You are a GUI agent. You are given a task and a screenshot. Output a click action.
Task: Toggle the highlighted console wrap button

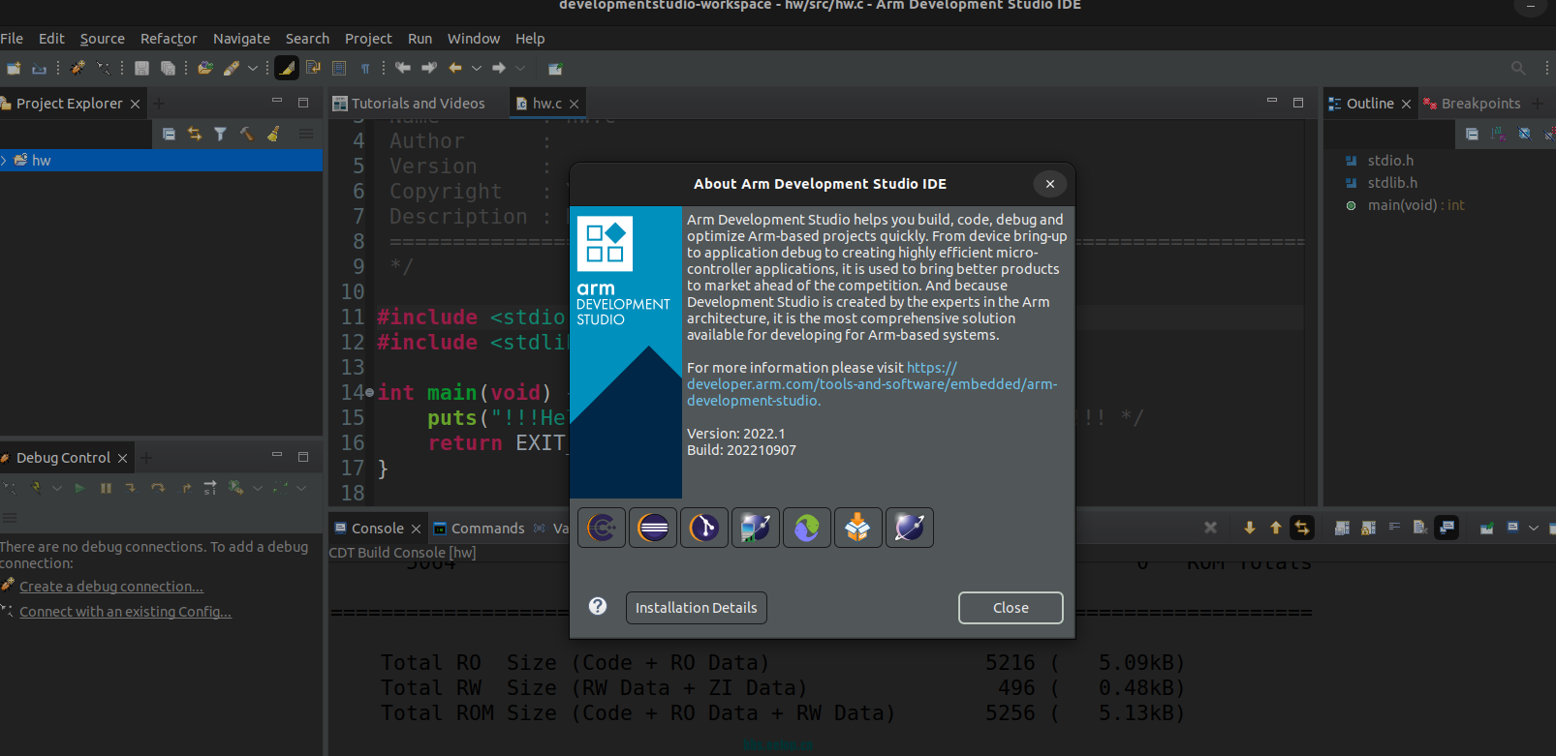coord(1302,528)
